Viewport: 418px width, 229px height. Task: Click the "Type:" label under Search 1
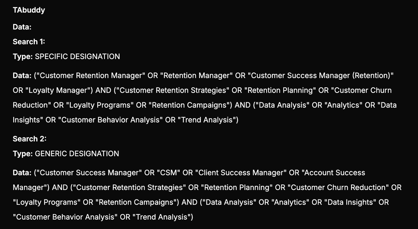(x=23, y=56)
